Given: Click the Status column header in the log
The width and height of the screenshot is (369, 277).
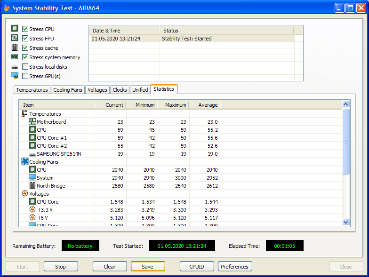Looking at the screenshot, I should tap(227, 31).
